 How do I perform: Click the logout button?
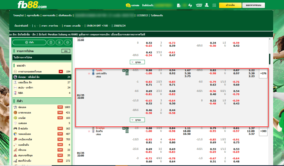click(x=253, y=5)
